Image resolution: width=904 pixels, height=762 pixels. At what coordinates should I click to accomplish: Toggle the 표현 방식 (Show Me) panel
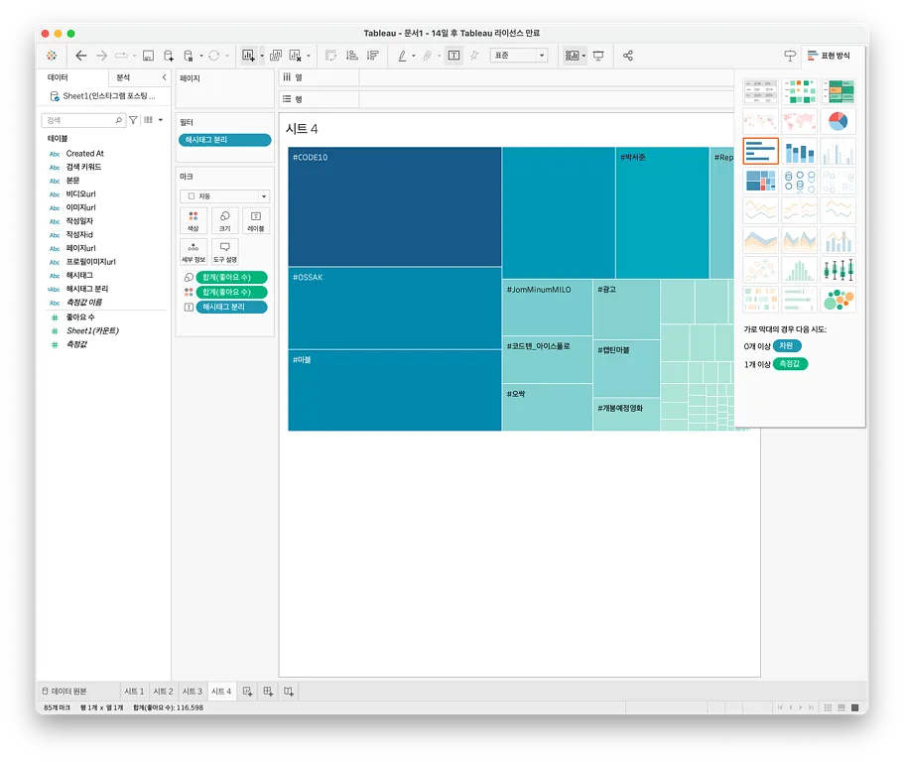[828, 56]
